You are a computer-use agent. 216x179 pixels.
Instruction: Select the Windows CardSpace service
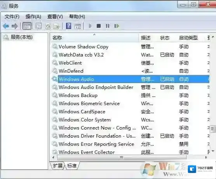tap(82, 111)
